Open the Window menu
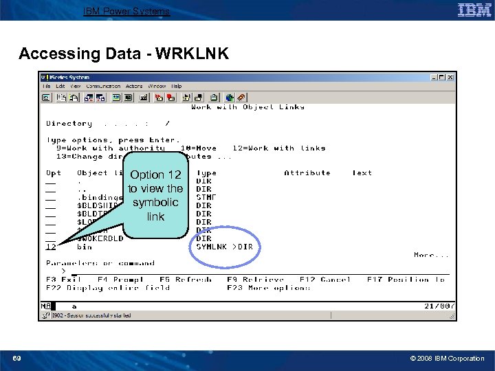 [x=157, y=86]
